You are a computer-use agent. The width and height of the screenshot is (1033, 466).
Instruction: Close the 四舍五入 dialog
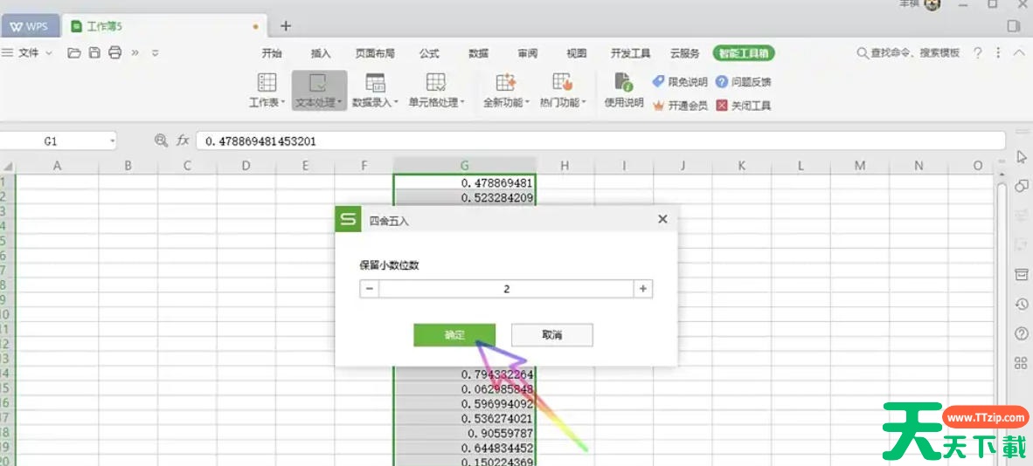(662, 219)
